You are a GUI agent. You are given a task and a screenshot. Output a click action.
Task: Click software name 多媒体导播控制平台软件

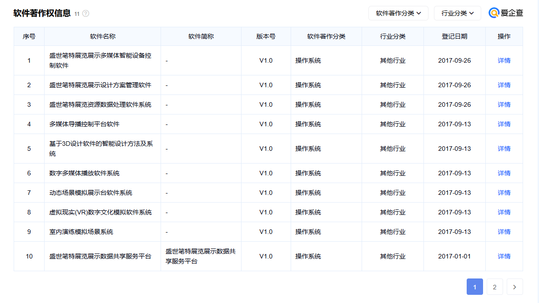[84, 124]
